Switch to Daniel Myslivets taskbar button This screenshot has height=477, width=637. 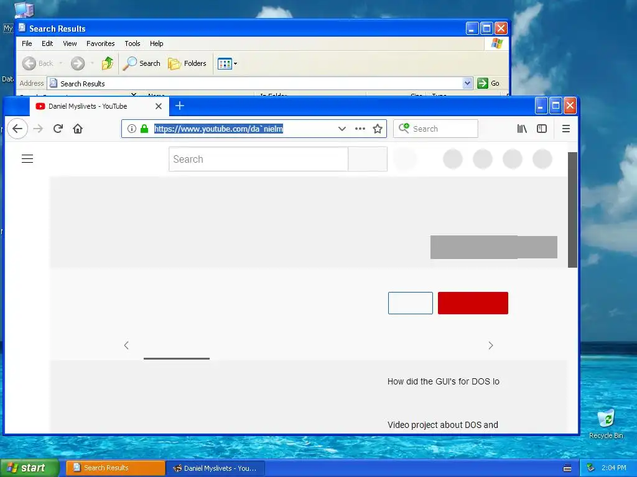tap(216, 468)
